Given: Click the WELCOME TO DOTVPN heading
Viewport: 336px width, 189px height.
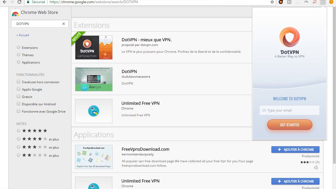Looking at the screenshot, I should [x=290, y=99].
